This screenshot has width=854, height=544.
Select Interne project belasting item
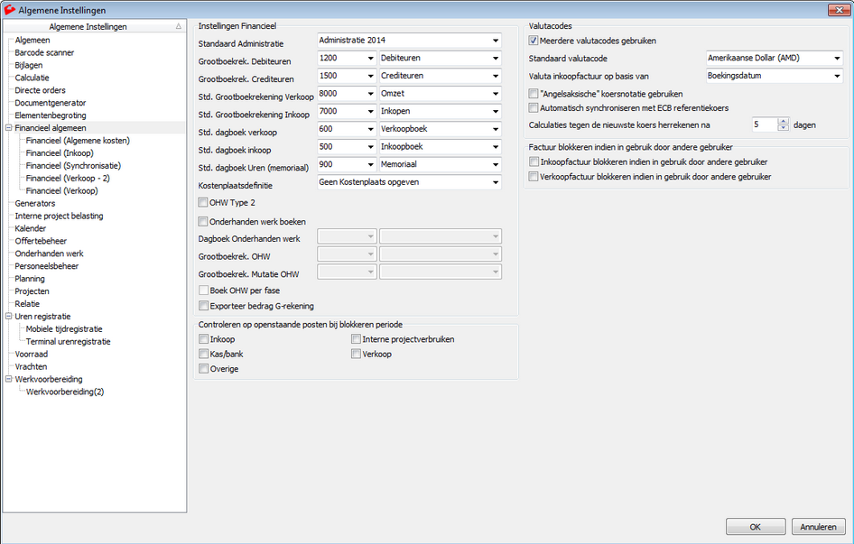point(59,216)
